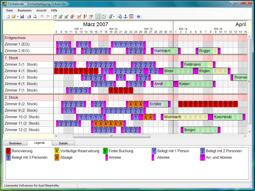
Task: Open the print preview icon
Action: point(35,17)
